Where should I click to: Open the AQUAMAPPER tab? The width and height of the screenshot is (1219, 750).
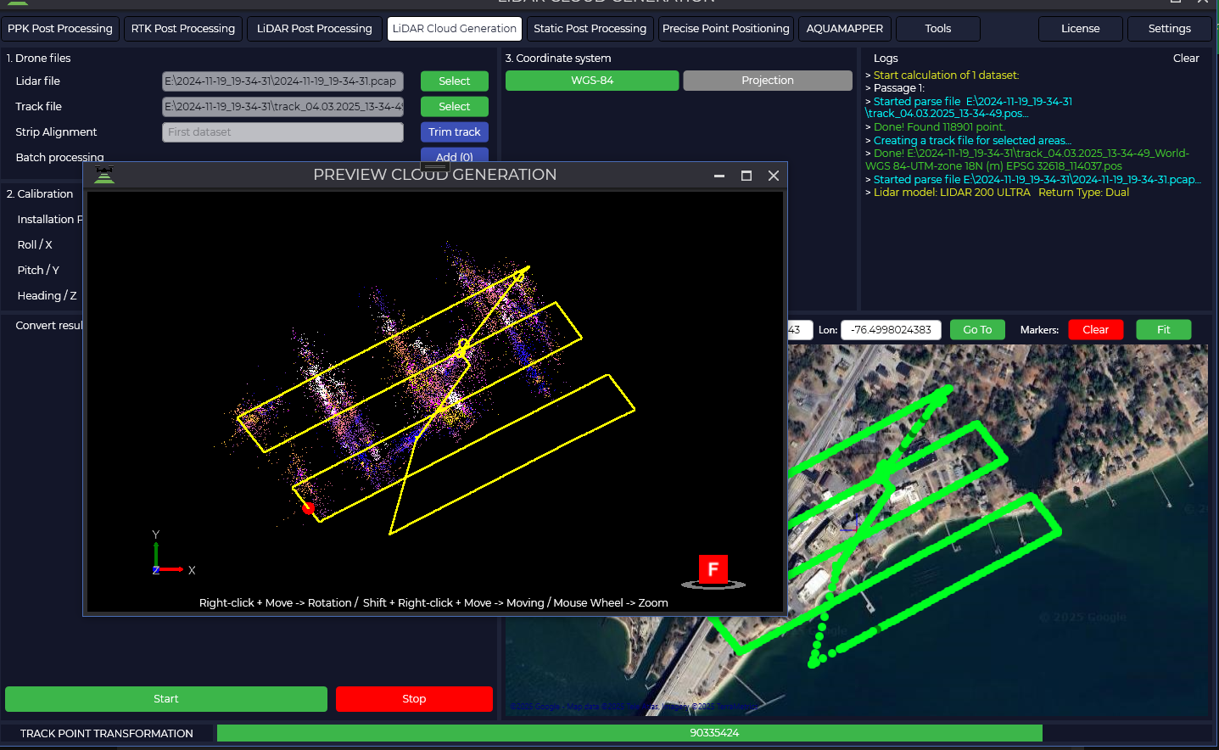click(845, 29)
